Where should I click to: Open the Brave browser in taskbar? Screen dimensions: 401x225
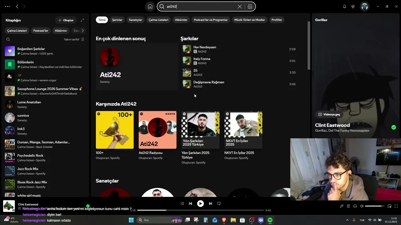coord(224,220)
